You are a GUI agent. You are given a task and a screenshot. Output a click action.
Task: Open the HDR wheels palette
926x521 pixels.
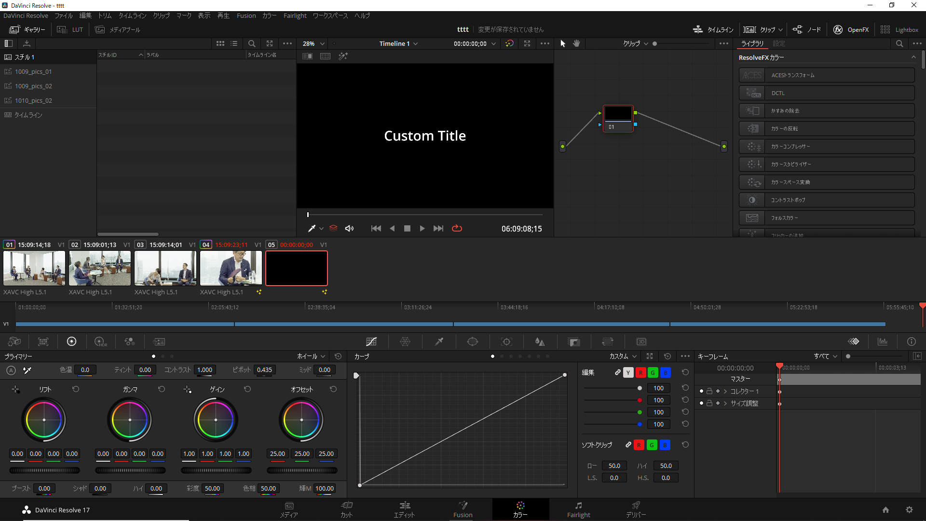[x=100, y=342]
